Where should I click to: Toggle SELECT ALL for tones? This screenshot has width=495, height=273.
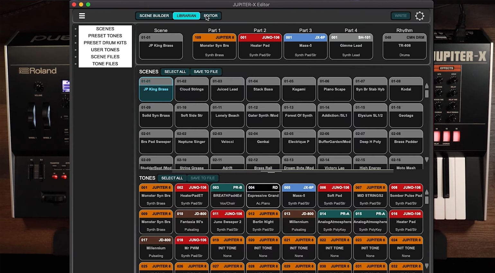pos(172,178)
